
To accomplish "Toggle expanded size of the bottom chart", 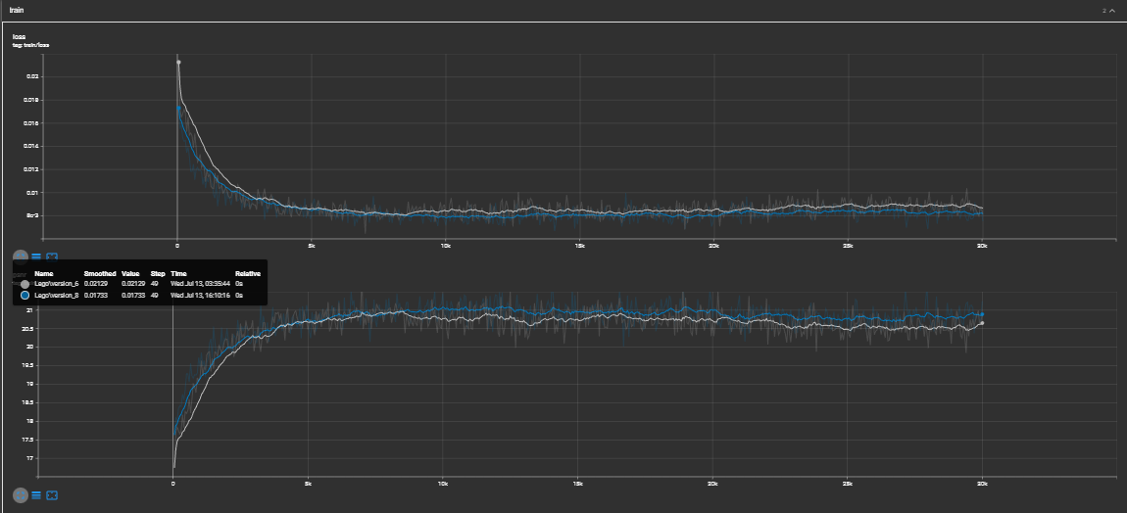I will point(21,495).
